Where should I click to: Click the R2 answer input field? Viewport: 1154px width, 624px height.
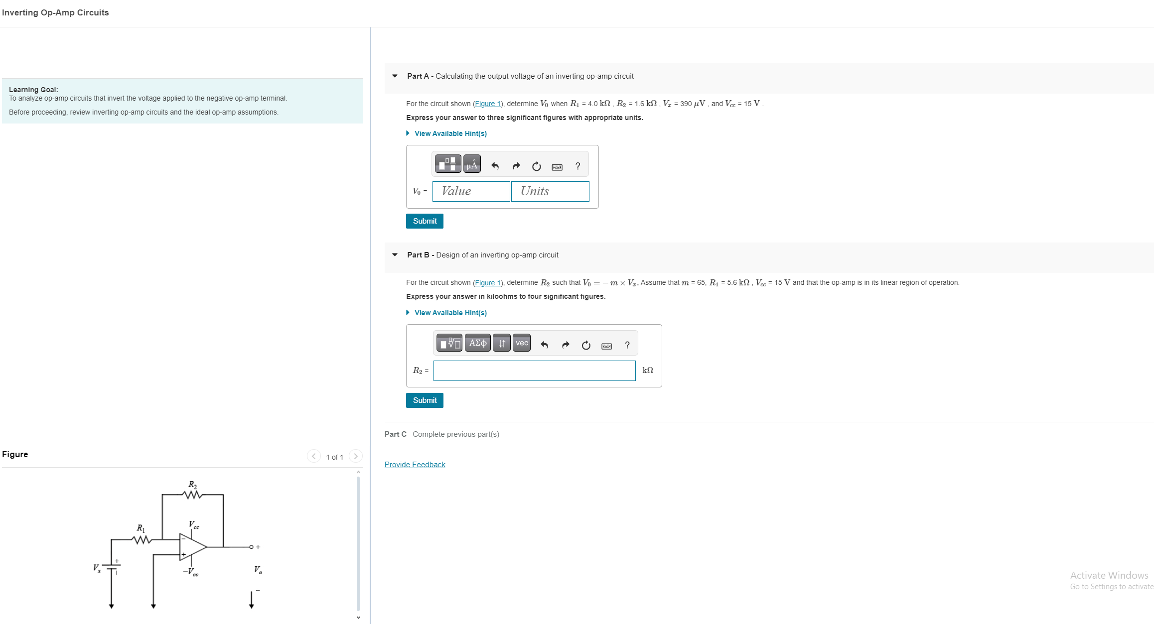[534, 371]
